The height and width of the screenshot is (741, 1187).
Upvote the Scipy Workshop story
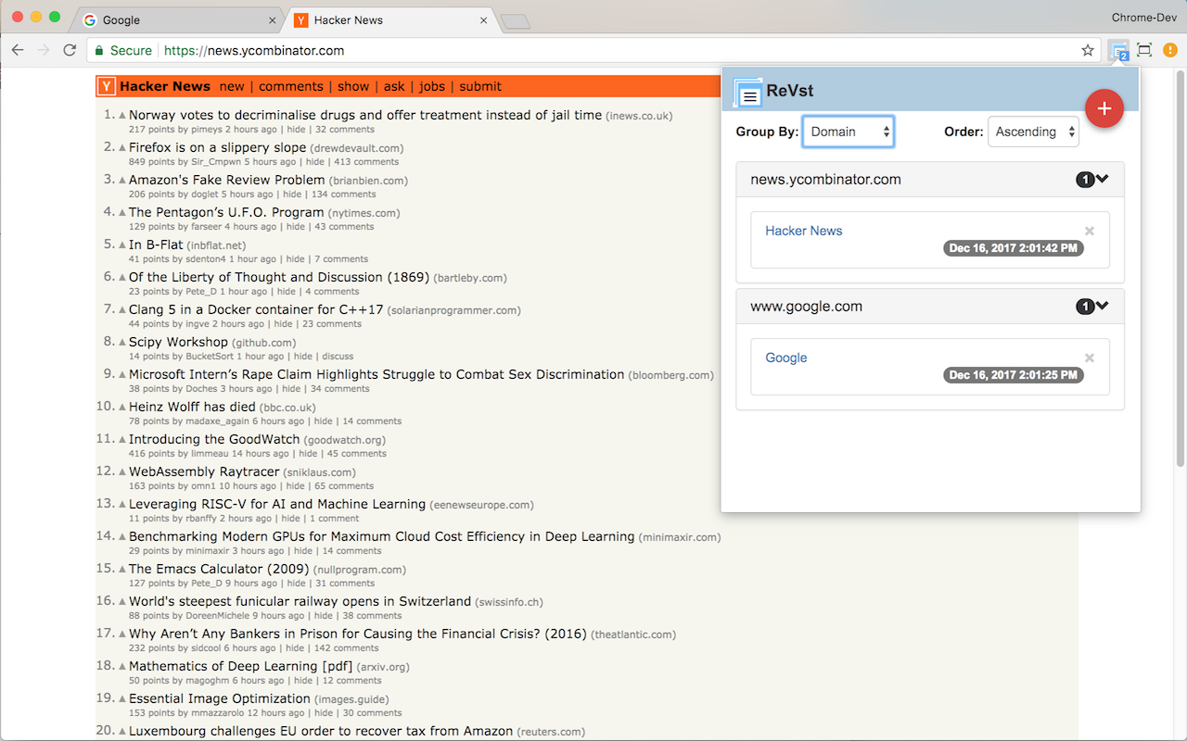point(121,343)
